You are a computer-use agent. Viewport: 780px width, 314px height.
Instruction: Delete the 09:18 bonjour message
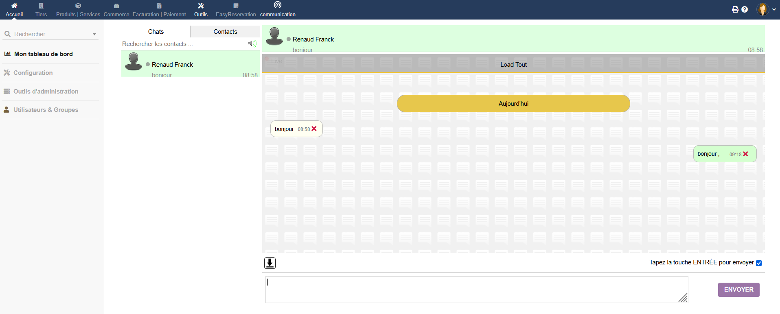click(x=745, y=154)
